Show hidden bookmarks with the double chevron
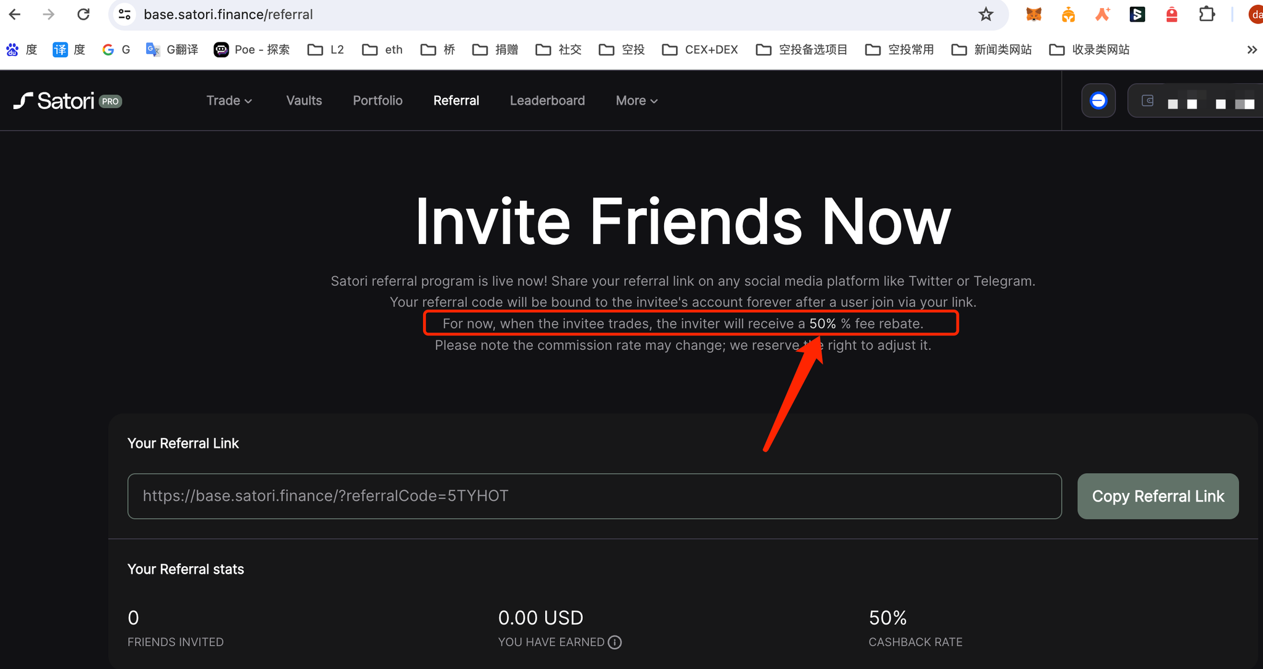The image size is (1263, 669). tap(1251, 49)
